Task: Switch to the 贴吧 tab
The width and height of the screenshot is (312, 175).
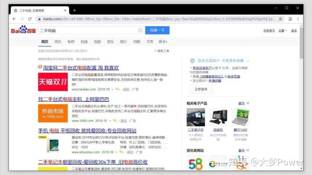Action: [x=71, y=41]
